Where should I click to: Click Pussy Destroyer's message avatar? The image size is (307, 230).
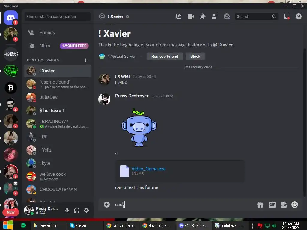pos(104,99)
